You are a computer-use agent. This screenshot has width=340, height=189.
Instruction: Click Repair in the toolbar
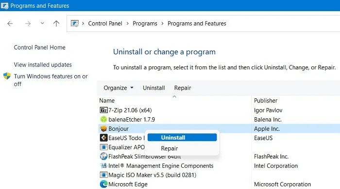[x=183, y=88]
